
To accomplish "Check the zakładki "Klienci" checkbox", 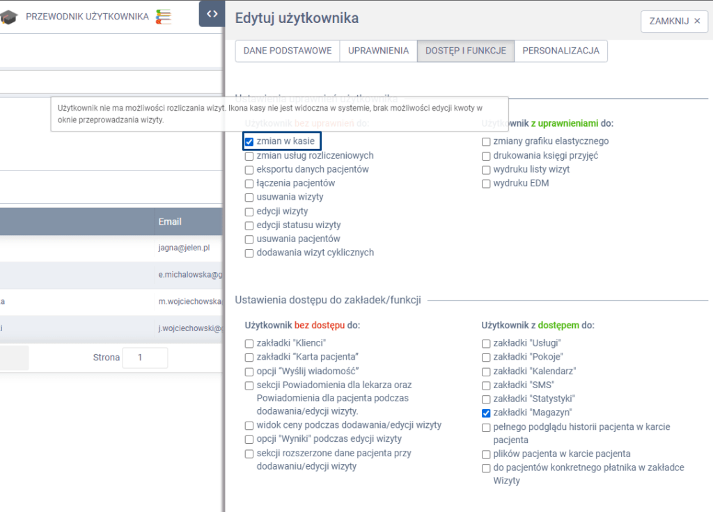I will click(249, 344).
